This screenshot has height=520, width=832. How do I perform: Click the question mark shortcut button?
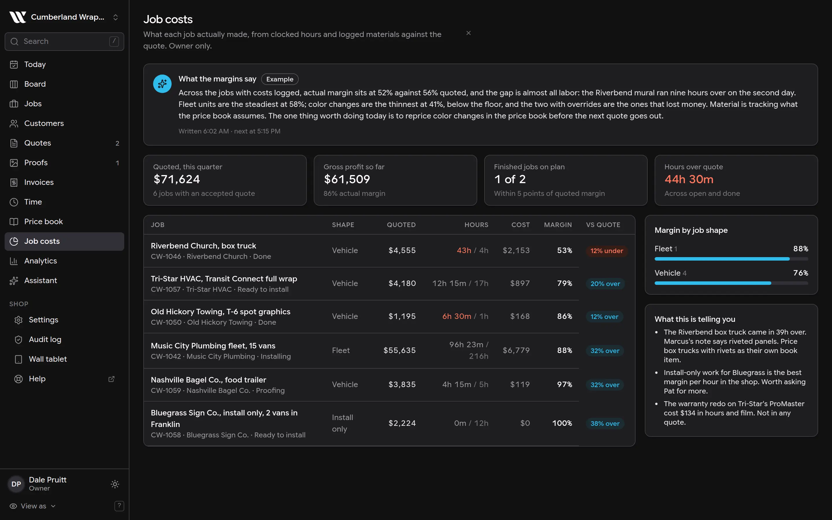tap(119, 506)
